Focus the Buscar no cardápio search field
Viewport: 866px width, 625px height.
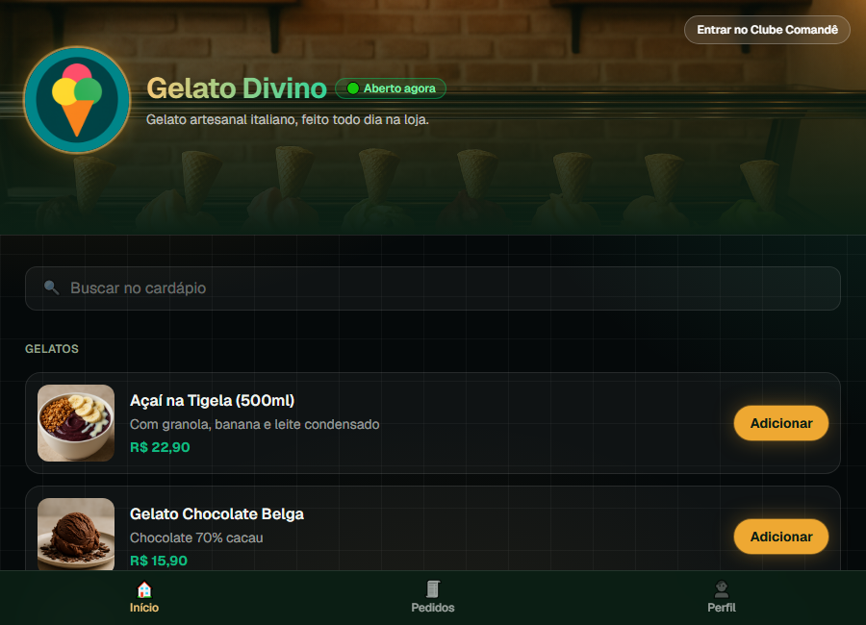tap(433, 288)
